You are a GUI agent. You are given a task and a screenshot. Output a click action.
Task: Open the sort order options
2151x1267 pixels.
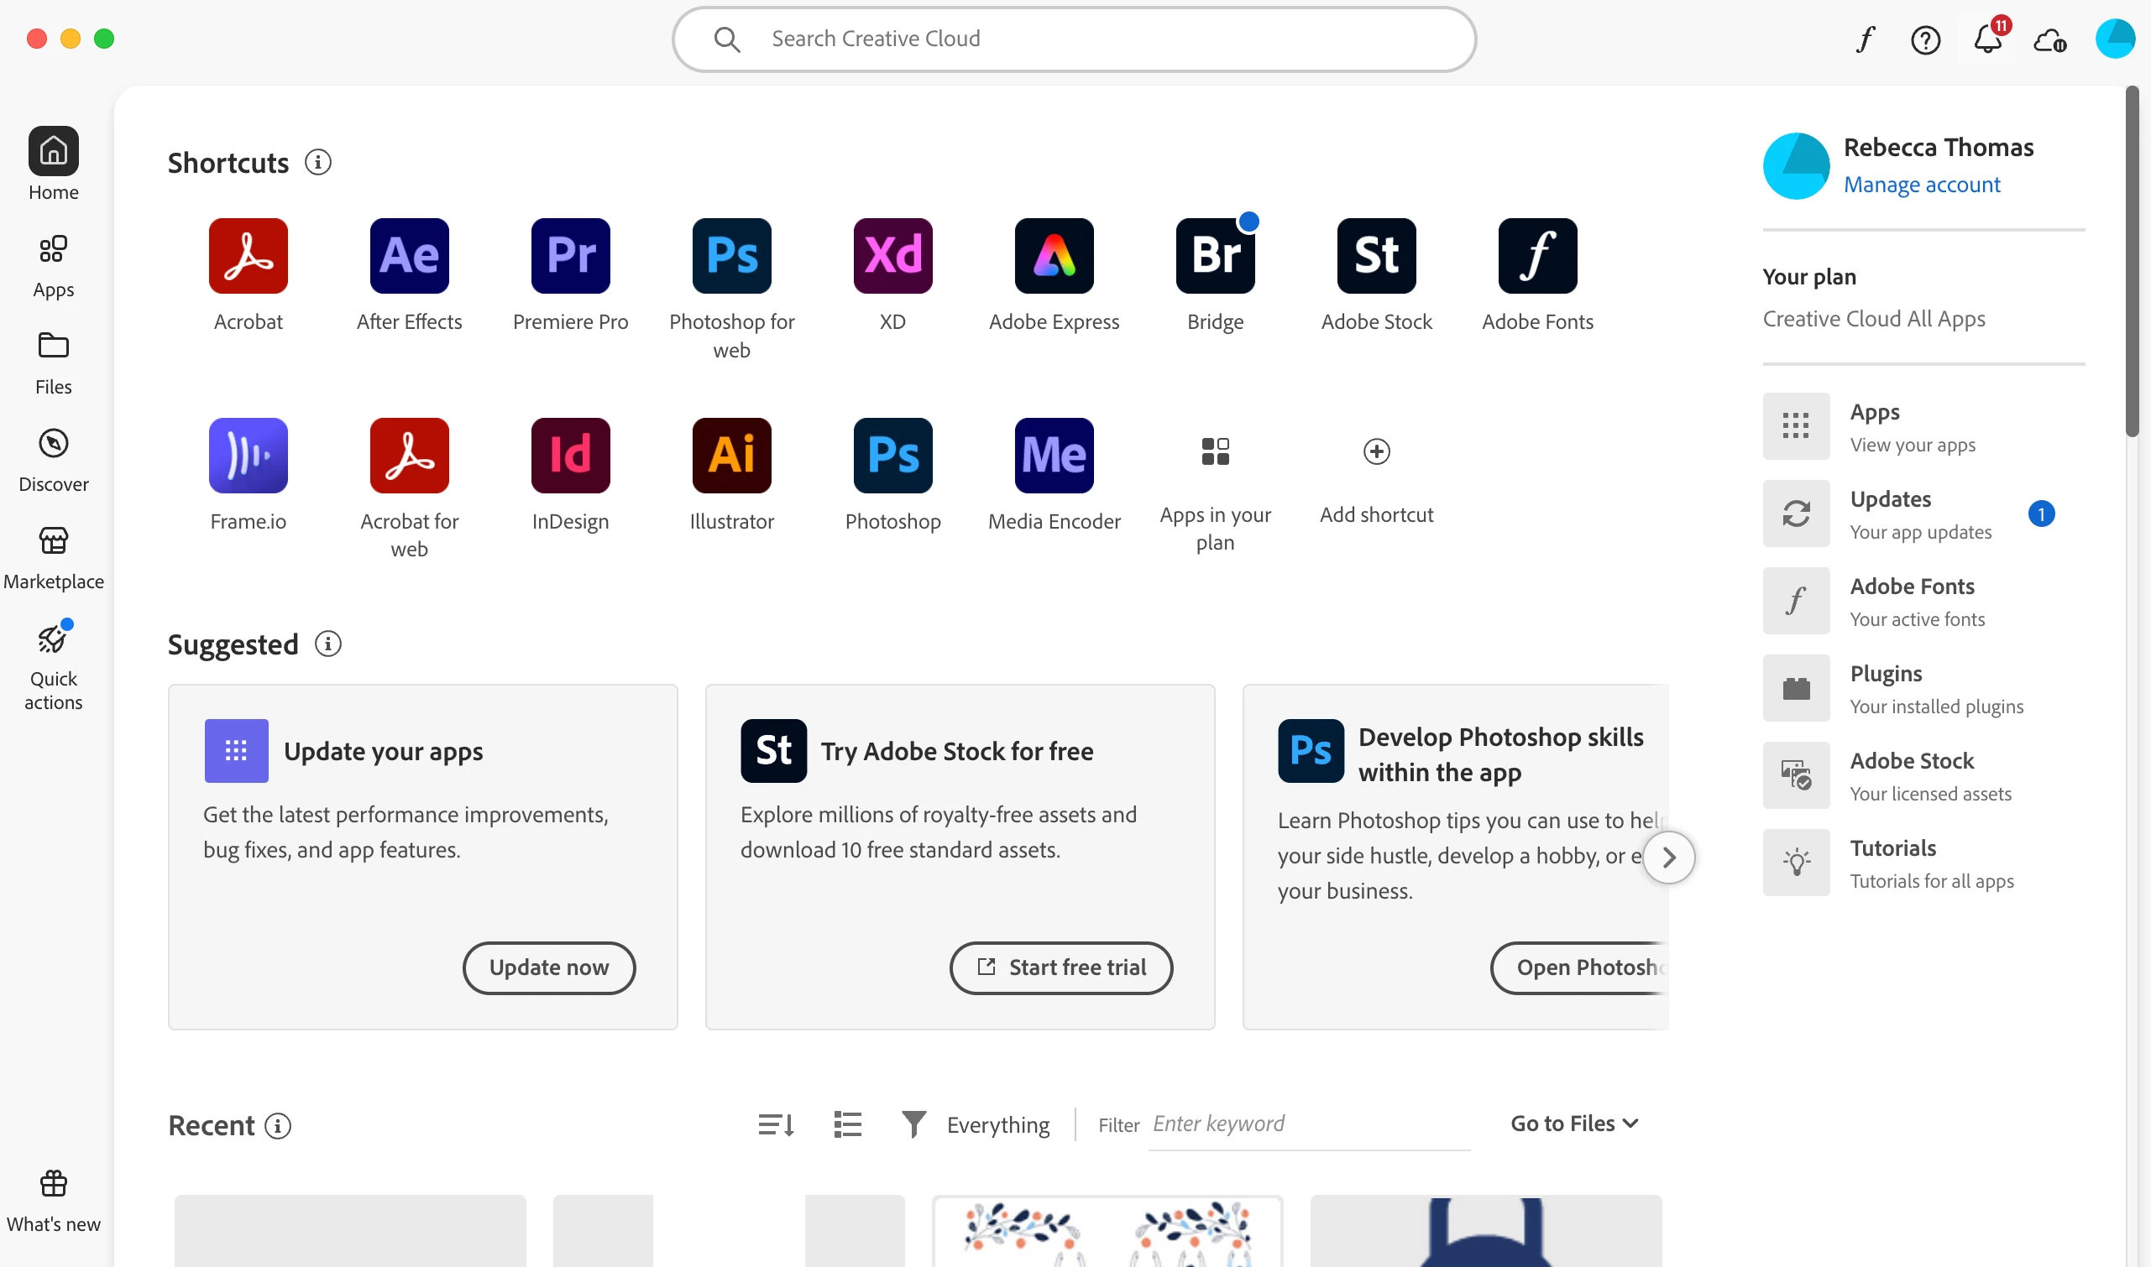[776, 1124]
